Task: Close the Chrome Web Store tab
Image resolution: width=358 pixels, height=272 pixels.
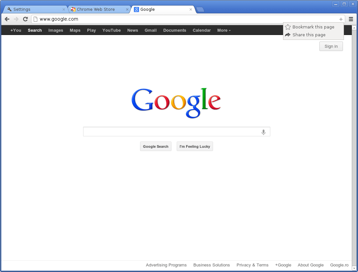Action: coord(127,9)
